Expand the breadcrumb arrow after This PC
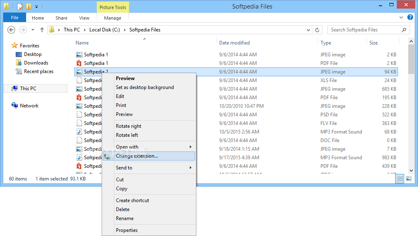Viewport: 418px width, 236px height. pos(85,30)
